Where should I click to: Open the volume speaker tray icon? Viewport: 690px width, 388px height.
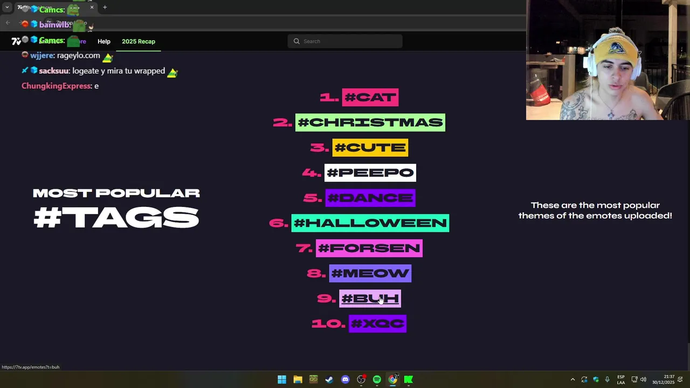tap(643, 380)
